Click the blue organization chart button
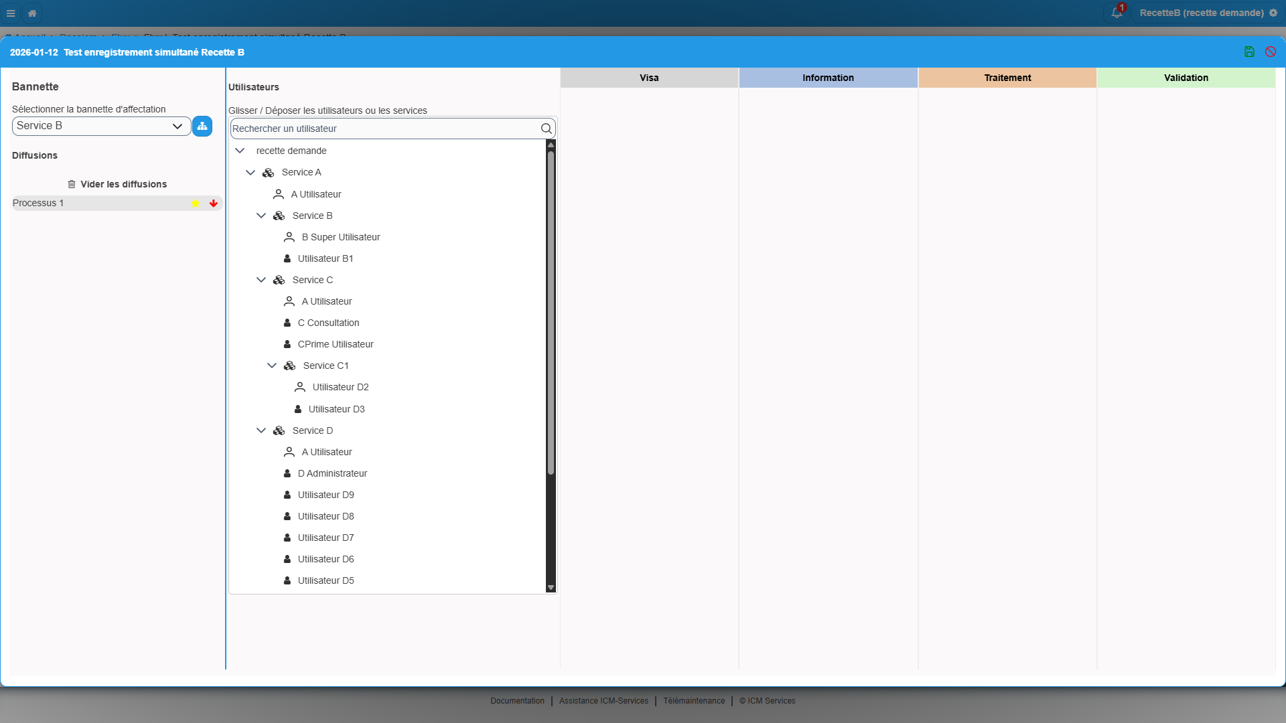 (x=202, y=126)
